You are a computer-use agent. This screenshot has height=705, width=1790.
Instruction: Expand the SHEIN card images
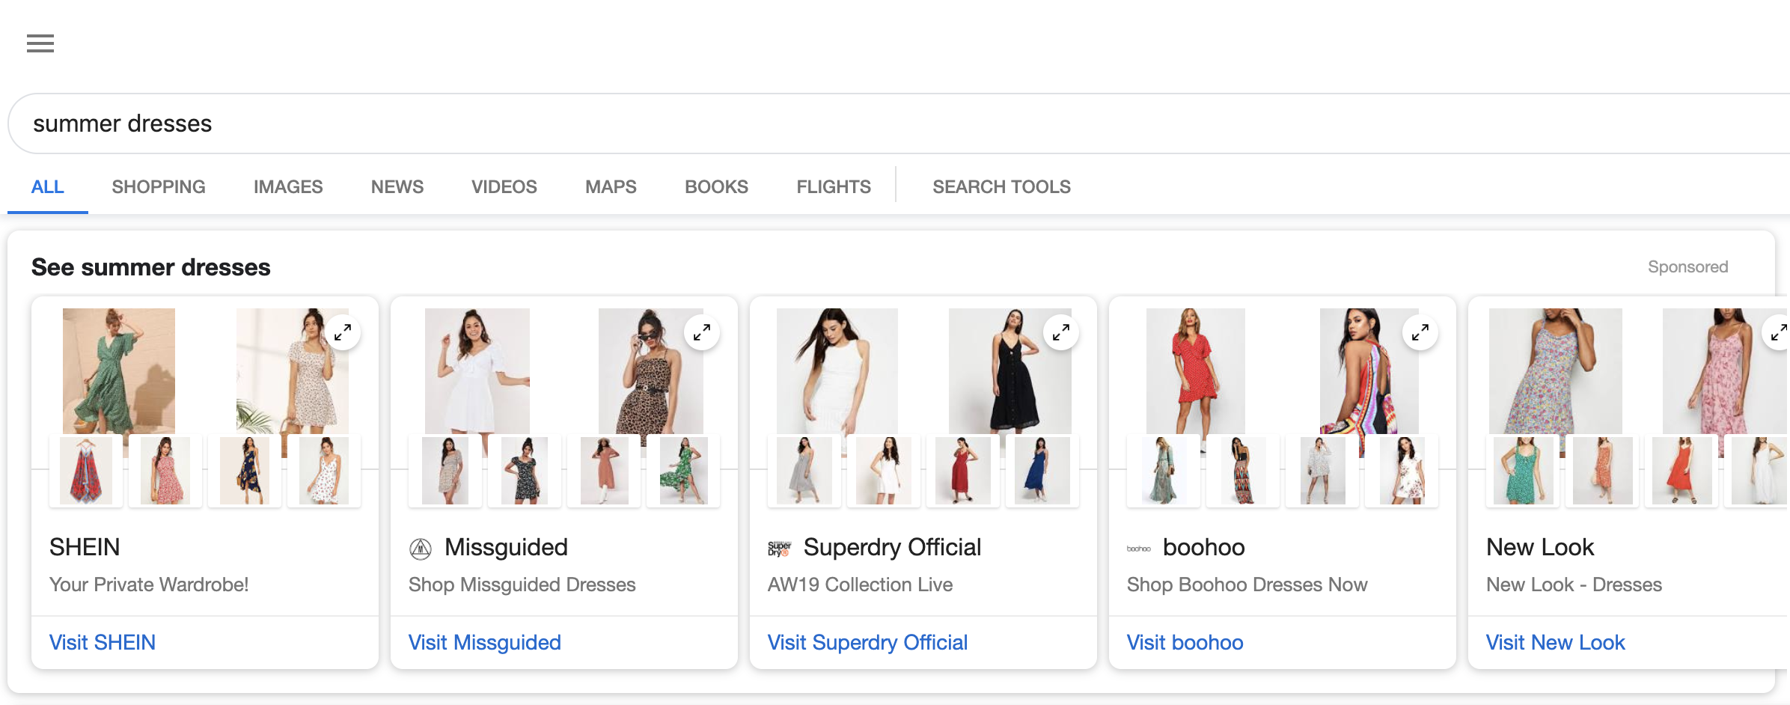[x=343, y=332]
